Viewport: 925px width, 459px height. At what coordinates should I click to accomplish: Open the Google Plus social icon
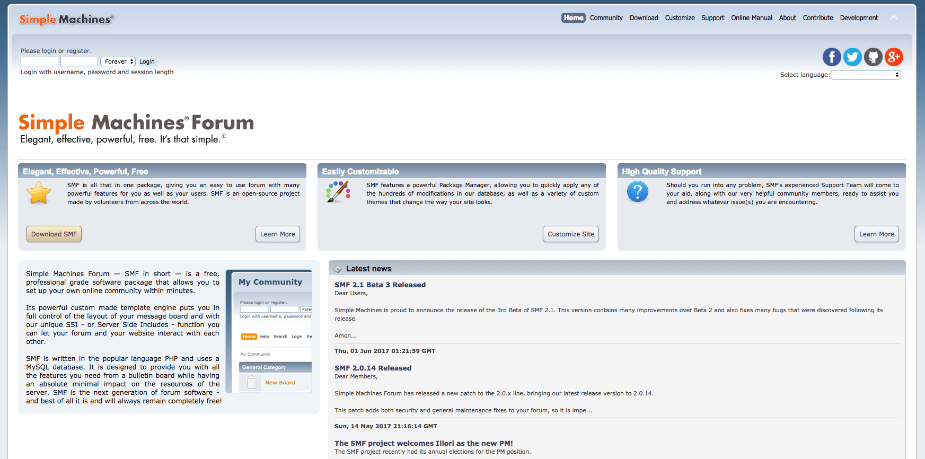pos(894,57)
